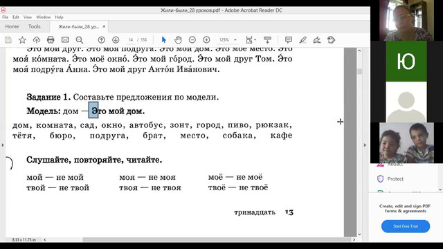
Task: Zoom in with the plus icon
Action: (206, 40)
